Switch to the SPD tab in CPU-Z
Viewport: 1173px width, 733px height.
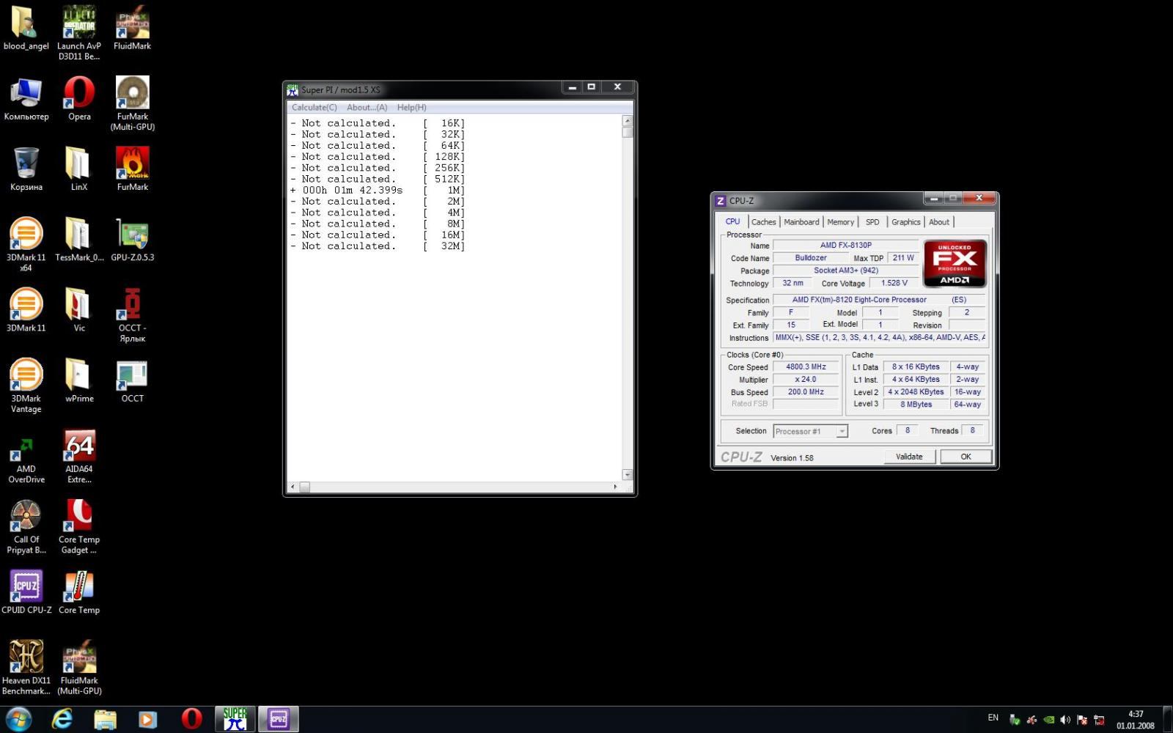872,222
